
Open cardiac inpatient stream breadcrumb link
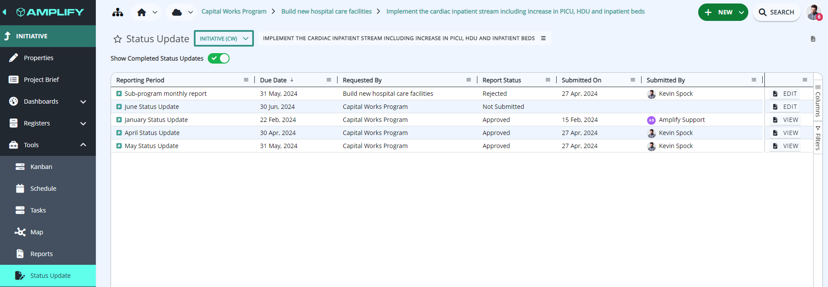click(x=515, y=11)
